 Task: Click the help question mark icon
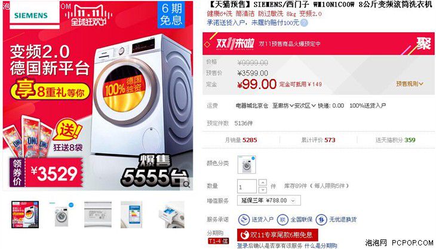(304, 23)
